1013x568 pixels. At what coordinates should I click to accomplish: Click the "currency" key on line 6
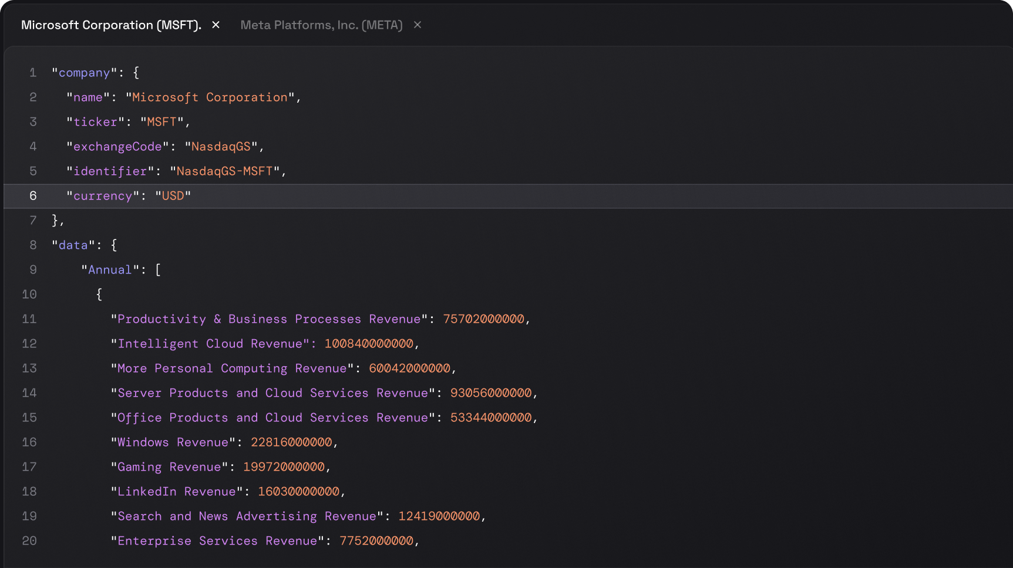pos(103,196)
